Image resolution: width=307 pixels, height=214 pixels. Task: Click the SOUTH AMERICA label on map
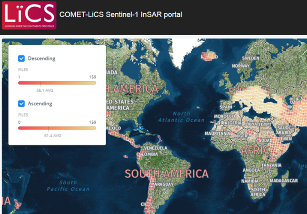pyautogui.click(x=167, y=174)
